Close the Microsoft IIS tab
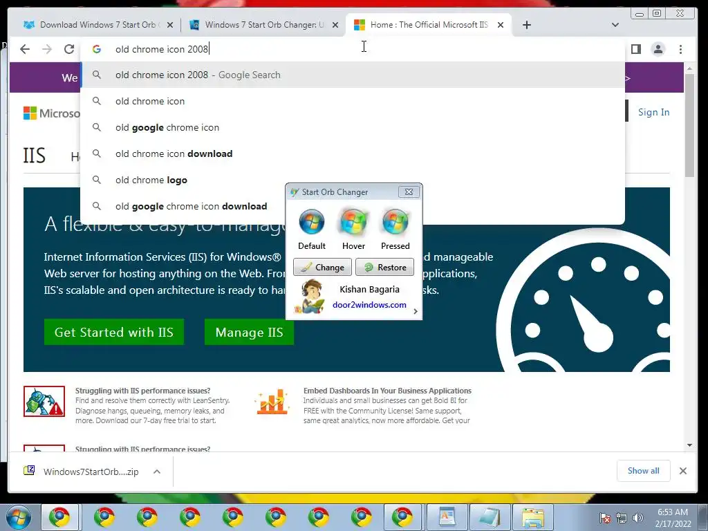 pos(501,25)
